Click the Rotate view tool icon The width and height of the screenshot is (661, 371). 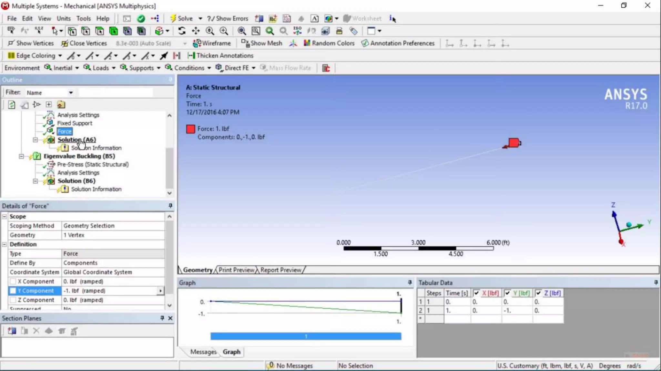[182, 31]
